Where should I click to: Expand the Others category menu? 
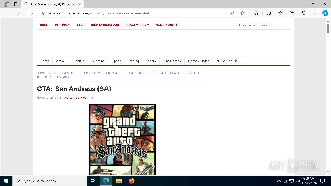coord(151,61)
